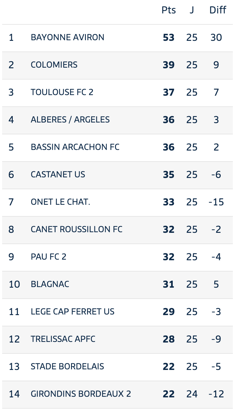Click TRELISSAC APFC in the table
This screenshot has width=238, height=412.
63,339
